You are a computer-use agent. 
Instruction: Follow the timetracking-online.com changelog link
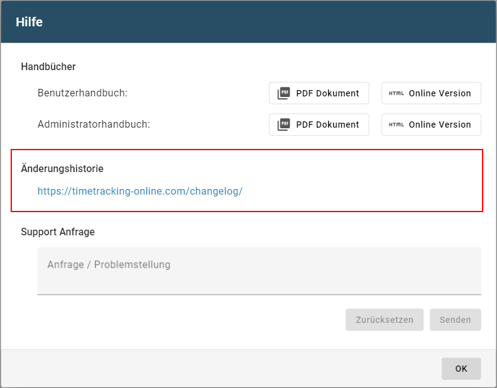pos(139,191)
